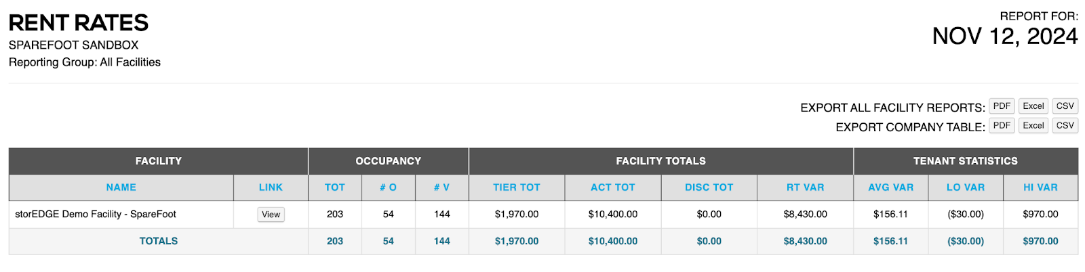Export all facility reports as CSV
Viewport: 1085px width, 272px height.
coord(1065,106)
